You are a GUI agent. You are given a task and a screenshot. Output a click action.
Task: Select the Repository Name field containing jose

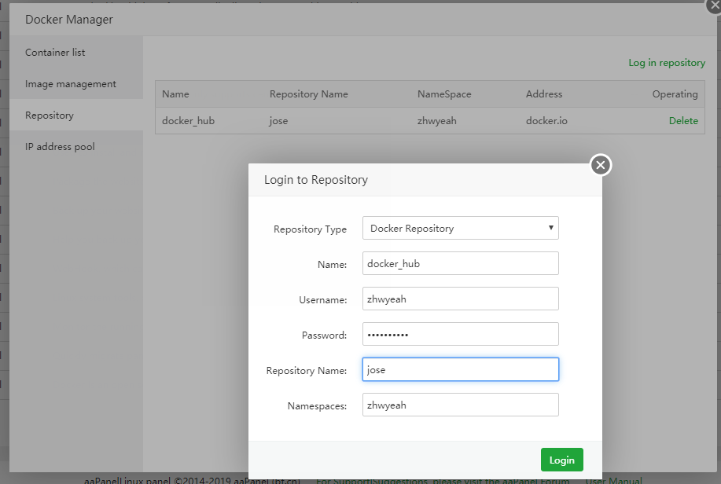pyautogui.click(x=460, y=368)
